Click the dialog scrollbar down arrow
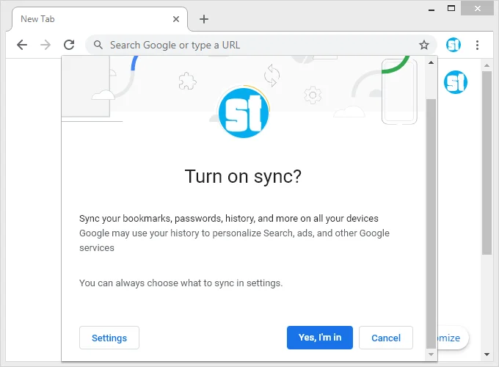The image size is (499, 367). coord(431,355)
